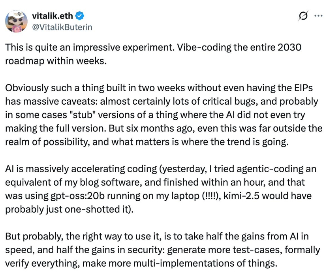Click the paragraph starting 'Obviously such a thing'
327x275 pixels.
click(164, 115)
